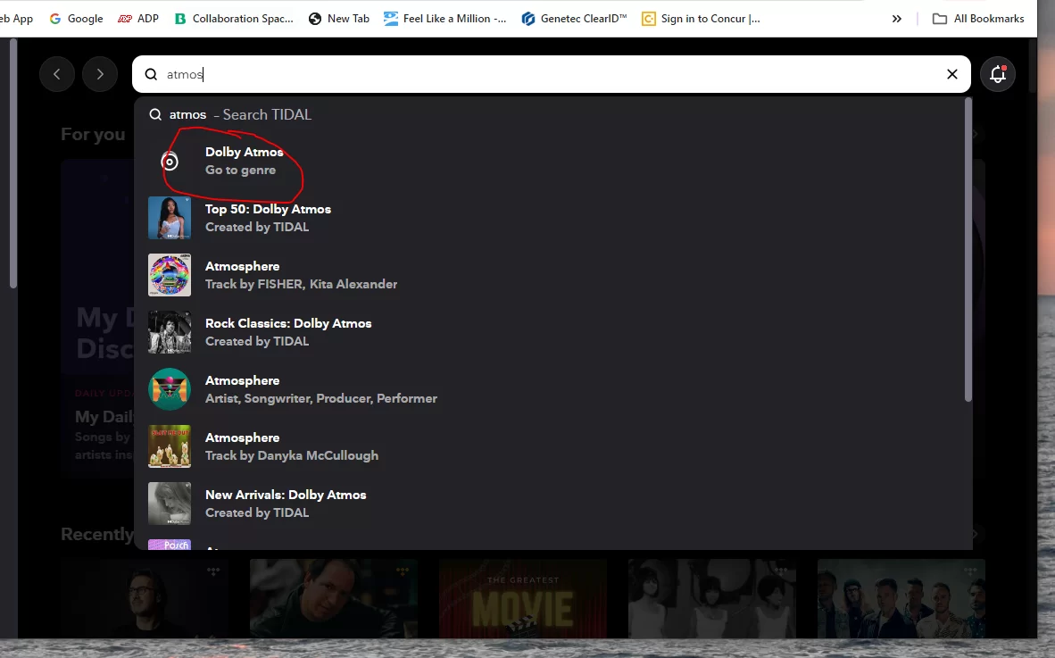Open the New Tab bookmark

pos(339,19)
